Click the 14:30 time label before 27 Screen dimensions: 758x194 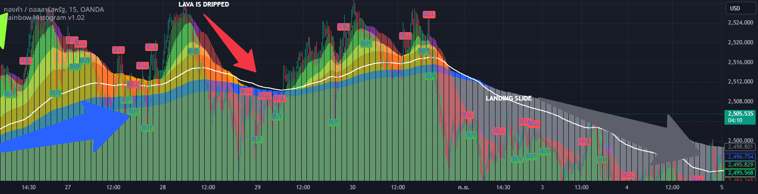pyautogui.click(x=28, y=187)
